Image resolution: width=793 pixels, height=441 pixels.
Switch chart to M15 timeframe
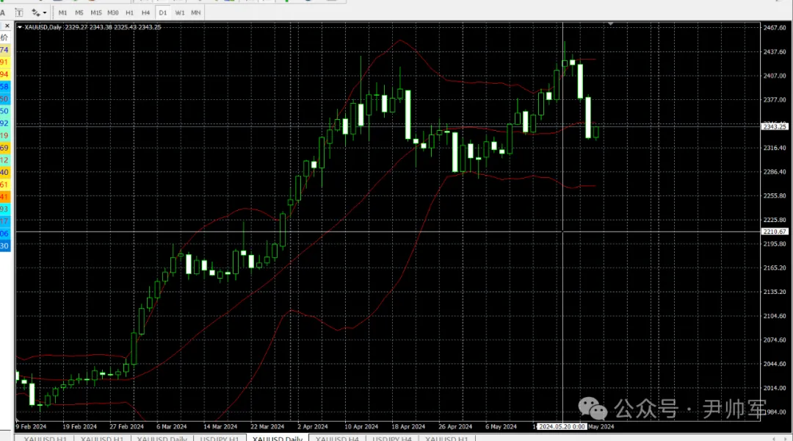click(96, 12)
